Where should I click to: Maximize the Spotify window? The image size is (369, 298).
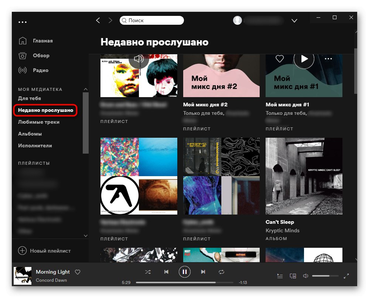pyautogui.click(x=334, y=17)
